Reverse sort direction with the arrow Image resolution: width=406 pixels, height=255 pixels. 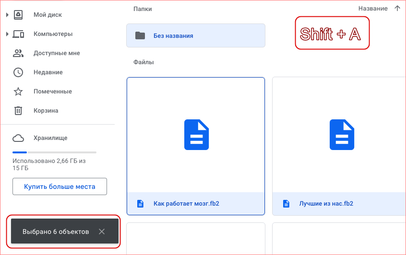(397, 9)
